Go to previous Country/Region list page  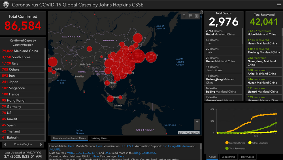coord(5,144)
